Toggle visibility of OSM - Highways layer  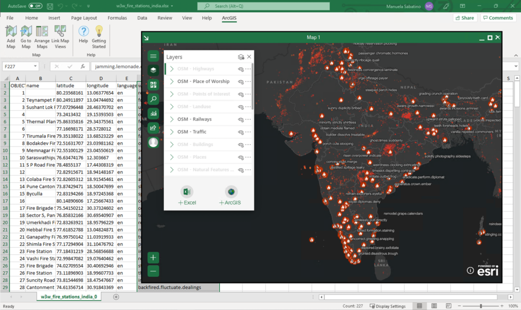click(x=241, y=69)
